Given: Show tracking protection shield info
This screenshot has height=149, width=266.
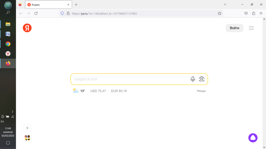Looking at the screenshot, I should pos(62,13).
